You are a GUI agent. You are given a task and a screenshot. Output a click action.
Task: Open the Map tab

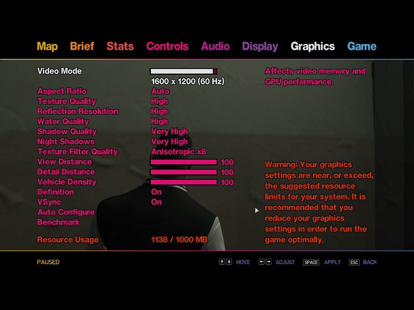(x=47, y=47)
